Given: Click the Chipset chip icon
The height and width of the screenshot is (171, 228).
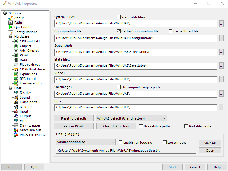Looking at the screenshot, I should [x=16, y=46].
